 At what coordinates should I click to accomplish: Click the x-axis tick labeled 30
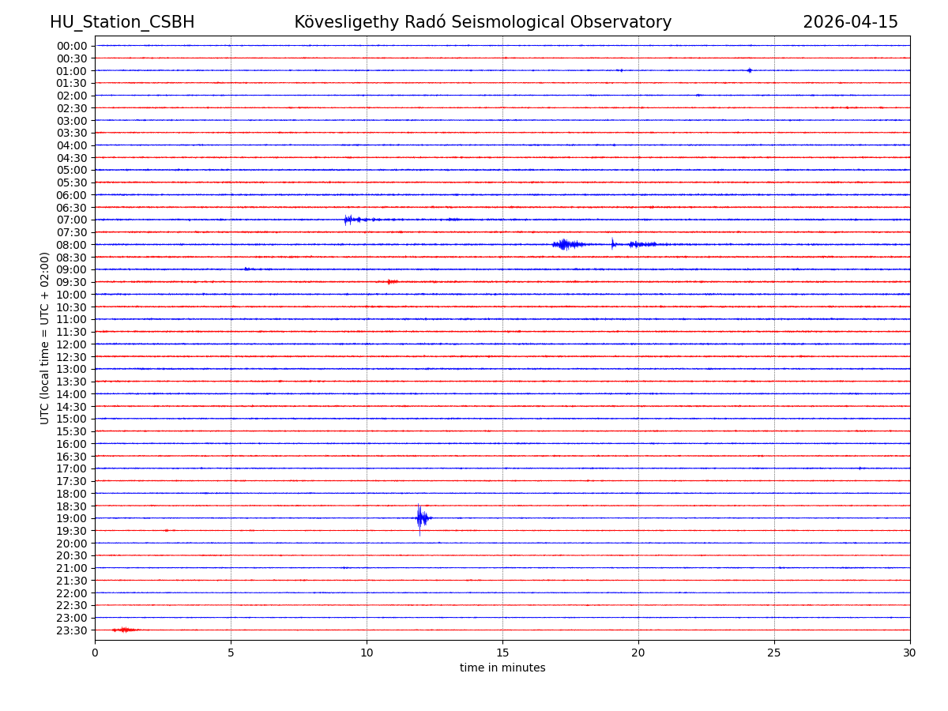click(909, 653)
